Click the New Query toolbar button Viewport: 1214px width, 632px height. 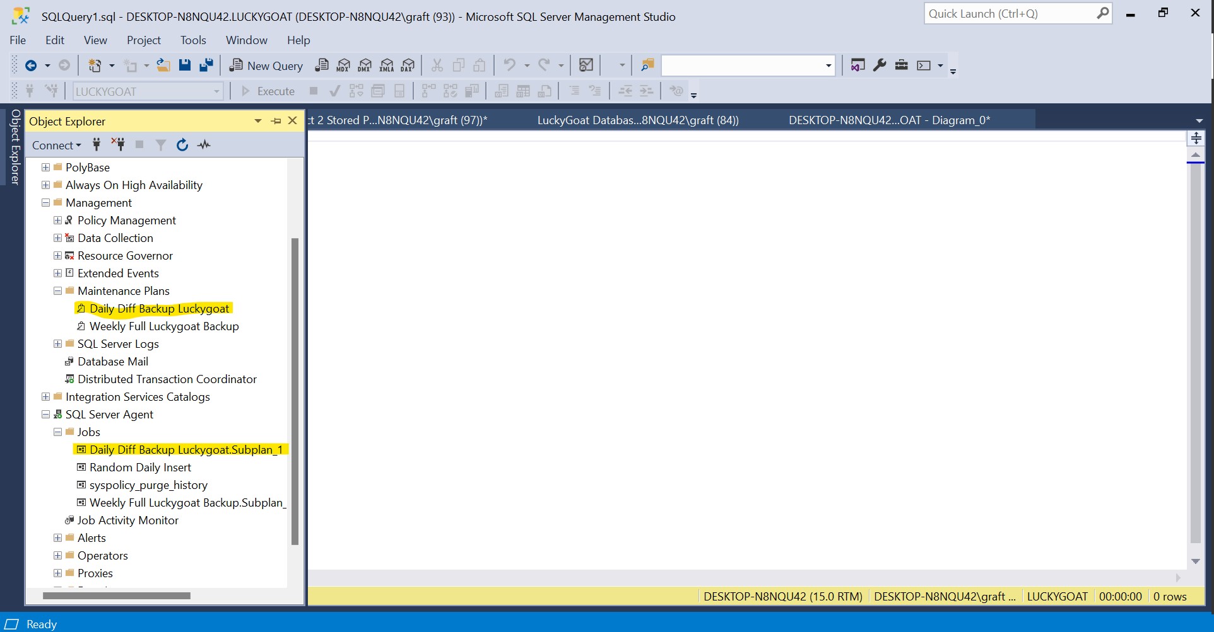(266, 66)
